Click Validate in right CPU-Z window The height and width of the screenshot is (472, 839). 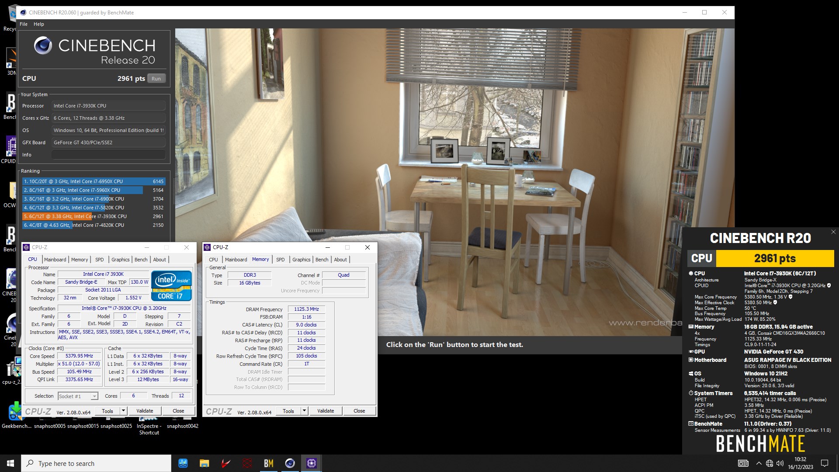(x=326, y=411)
